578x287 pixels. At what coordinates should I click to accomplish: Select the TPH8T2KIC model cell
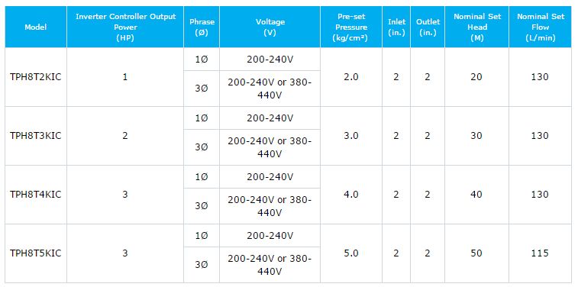click(36, 77)
